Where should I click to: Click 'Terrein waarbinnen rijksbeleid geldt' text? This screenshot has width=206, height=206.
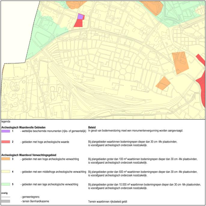108,201
